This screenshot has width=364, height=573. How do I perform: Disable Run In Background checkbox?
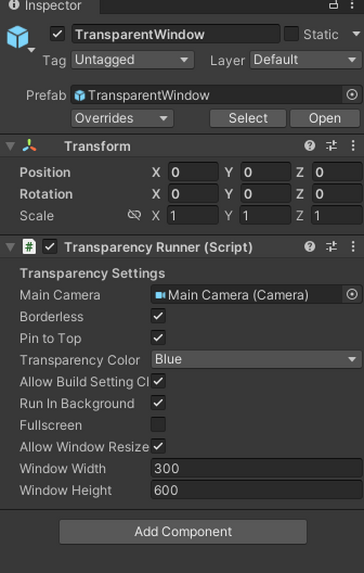(x=158, y=403)
